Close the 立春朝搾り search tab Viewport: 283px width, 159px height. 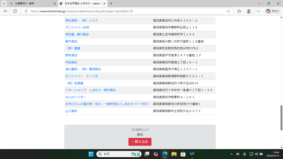(x=55, y=4)
